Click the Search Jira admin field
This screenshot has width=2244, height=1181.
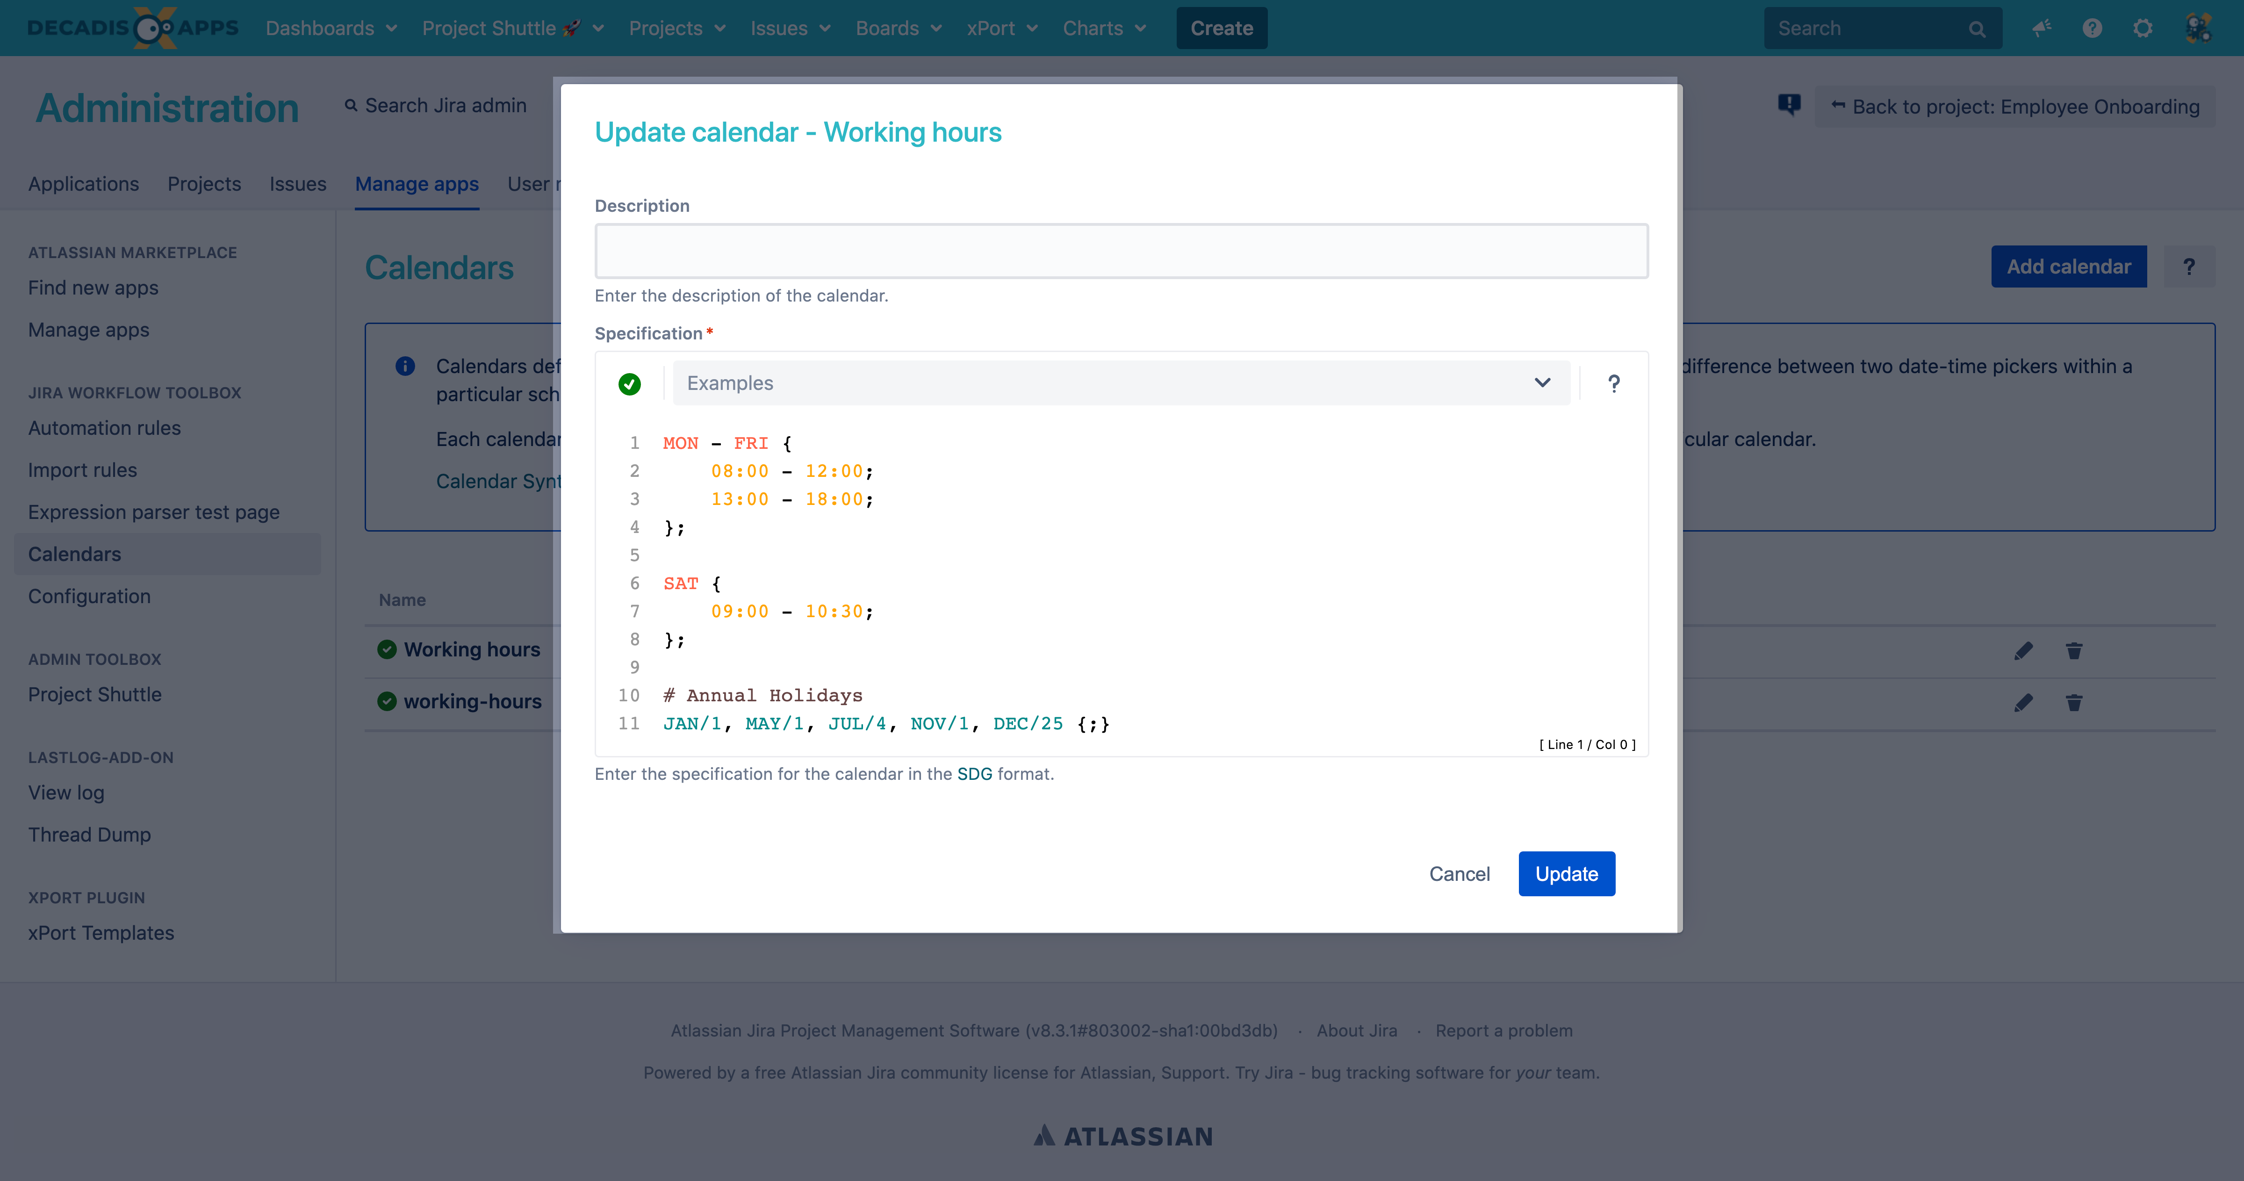[x=436, y=105]
